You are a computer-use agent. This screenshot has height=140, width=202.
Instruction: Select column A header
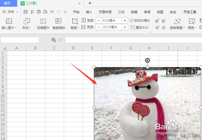pyautogui.click(x=17, y=48)
